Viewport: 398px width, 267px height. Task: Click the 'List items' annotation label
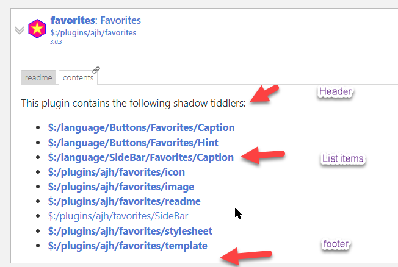tap(342, 158)
